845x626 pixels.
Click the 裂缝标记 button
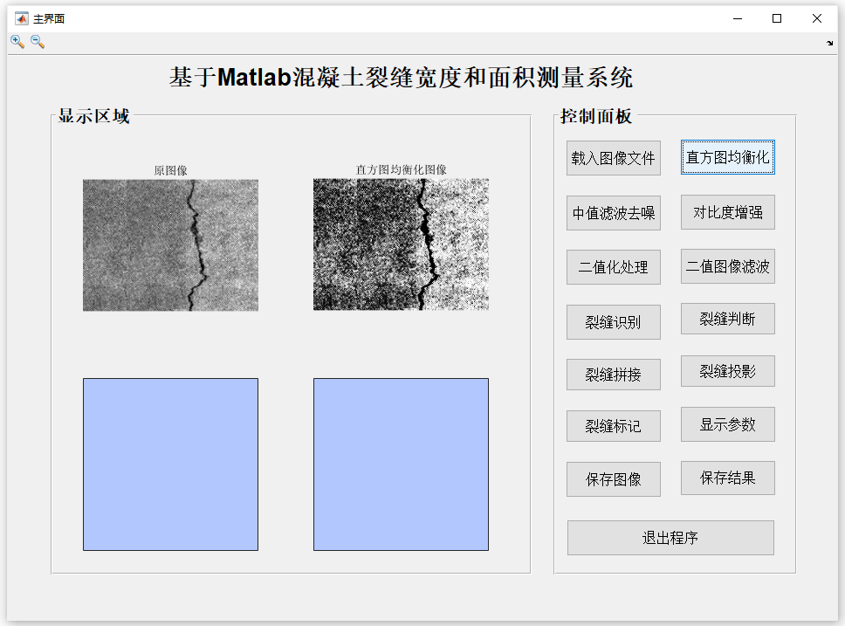click(x=614, y=426)
